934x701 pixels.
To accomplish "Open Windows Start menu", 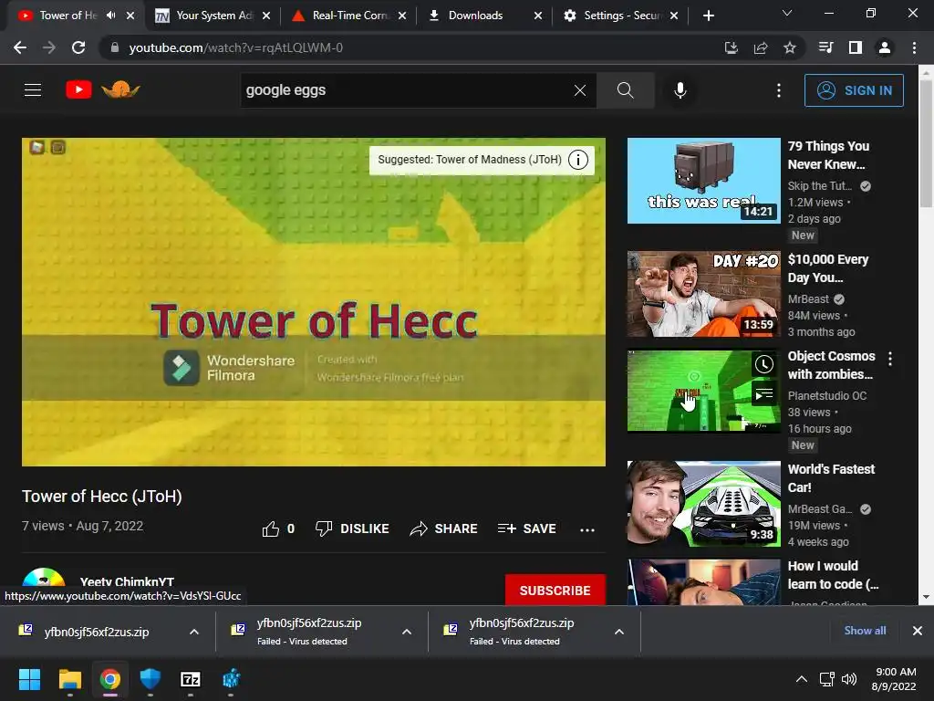I will click(29, 679).
